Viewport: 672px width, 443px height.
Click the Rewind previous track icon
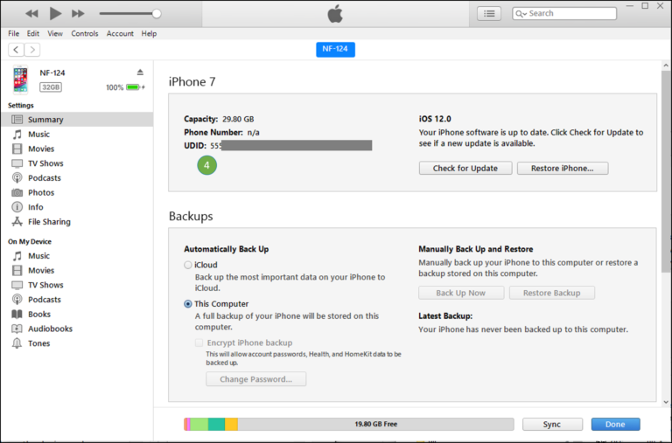pos(32,13)
